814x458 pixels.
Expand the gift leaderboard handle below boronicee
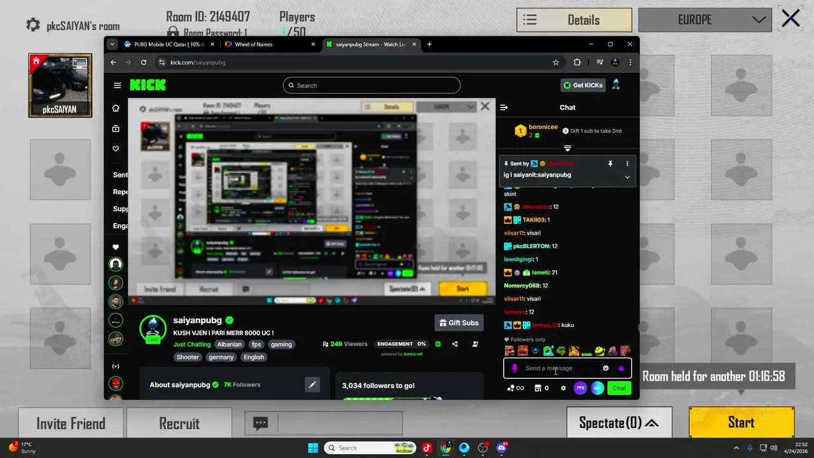[567, 148]
